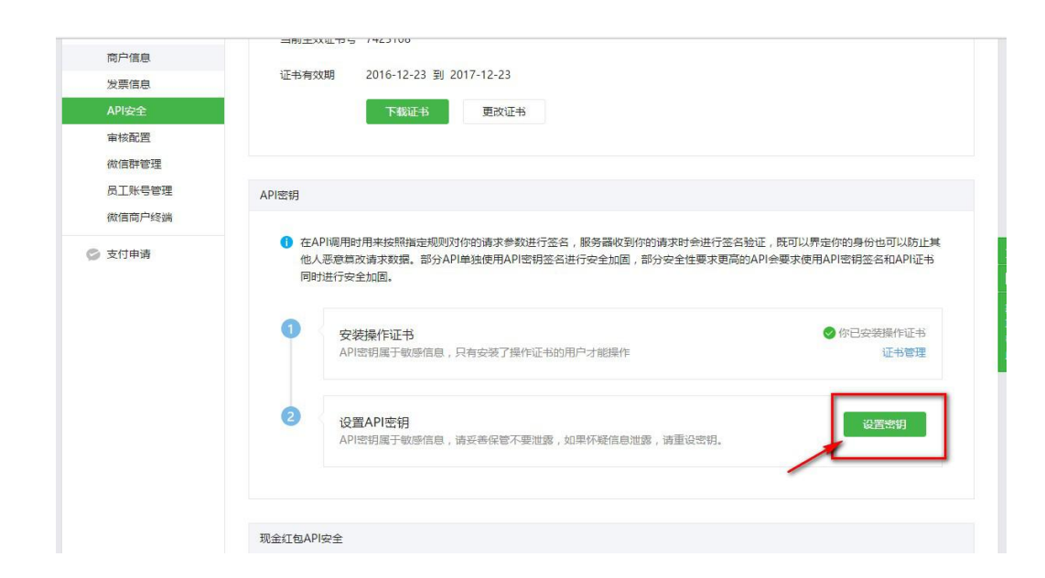
Task: Select the API安全 sidebar item
Action: pyautogui.click(x=126, y=111)
